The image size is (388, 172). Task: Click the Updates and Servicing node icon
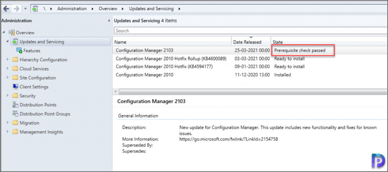pyautogui.click(x=15, y=42)
